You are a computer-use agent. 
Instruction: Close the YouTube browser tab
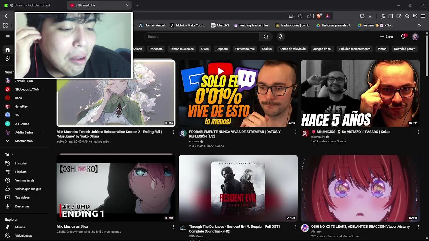pyautogui.click(x=127, y=5)
